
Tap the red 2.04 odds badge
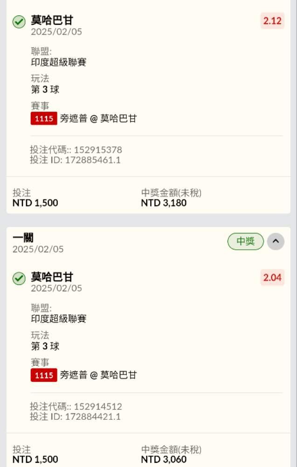(272, 278)
